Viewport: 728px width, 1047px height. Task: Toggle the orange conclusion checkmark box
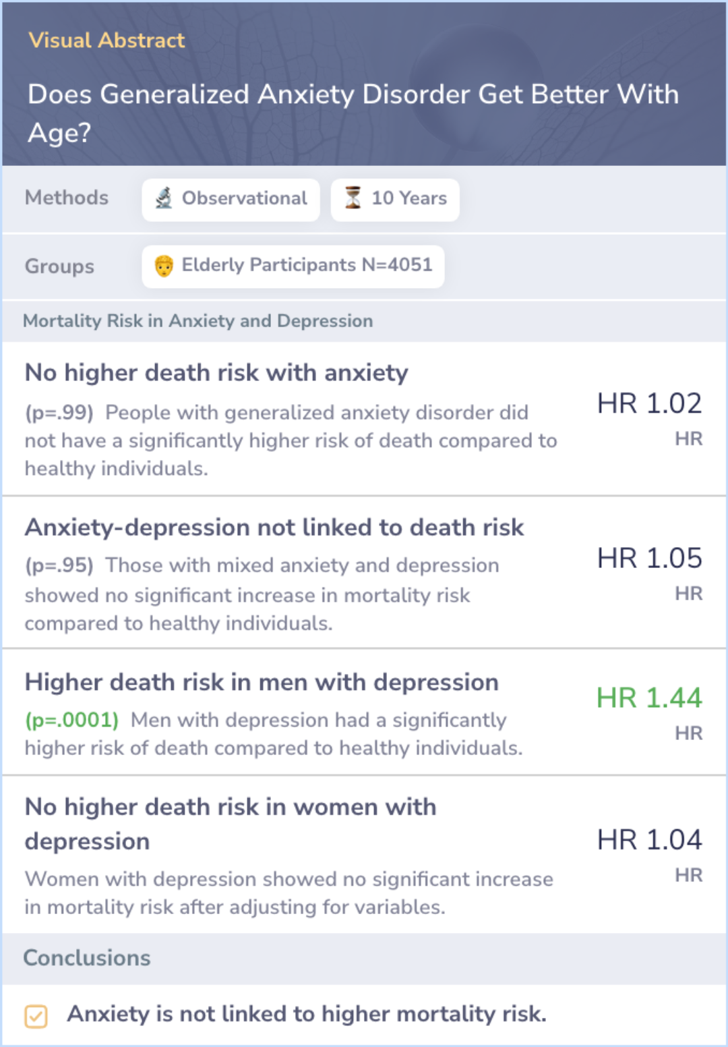(x=36, y=1016)
